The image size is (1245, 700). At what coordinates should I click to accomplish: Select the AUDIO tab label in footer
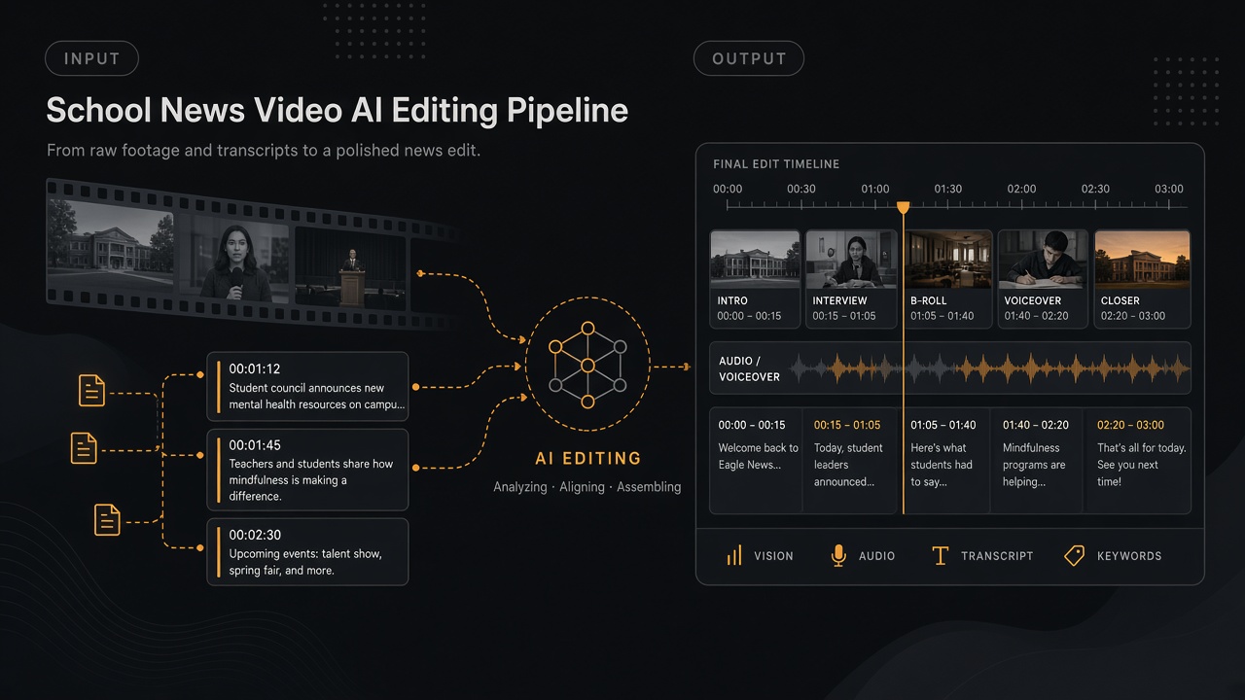(877, 556)
